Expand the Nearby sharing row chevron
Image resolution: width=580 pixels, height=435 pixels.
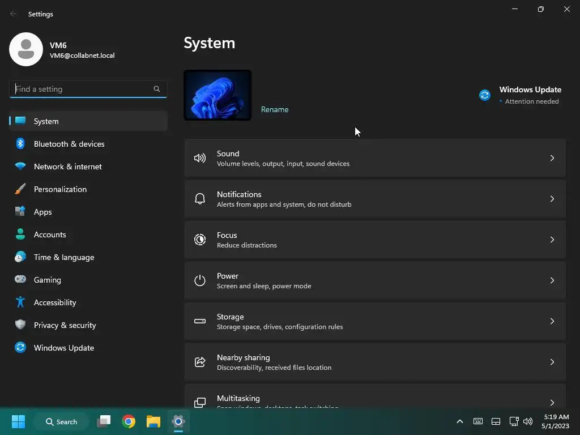click(x=552, y=362)
